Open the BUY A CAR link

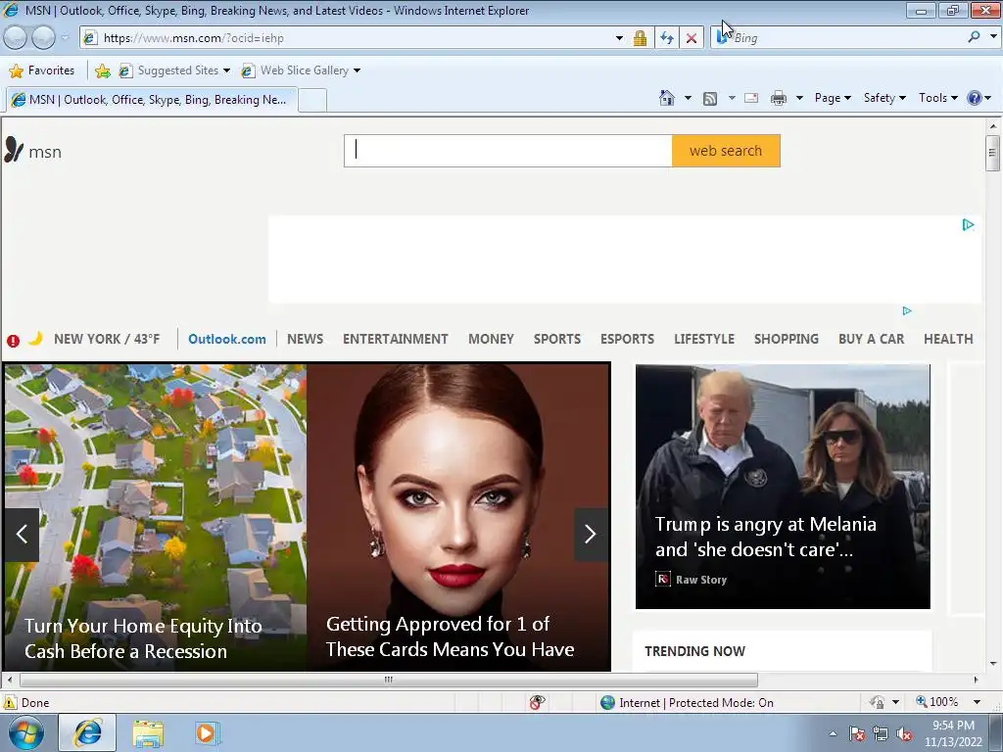coord(871,339)
